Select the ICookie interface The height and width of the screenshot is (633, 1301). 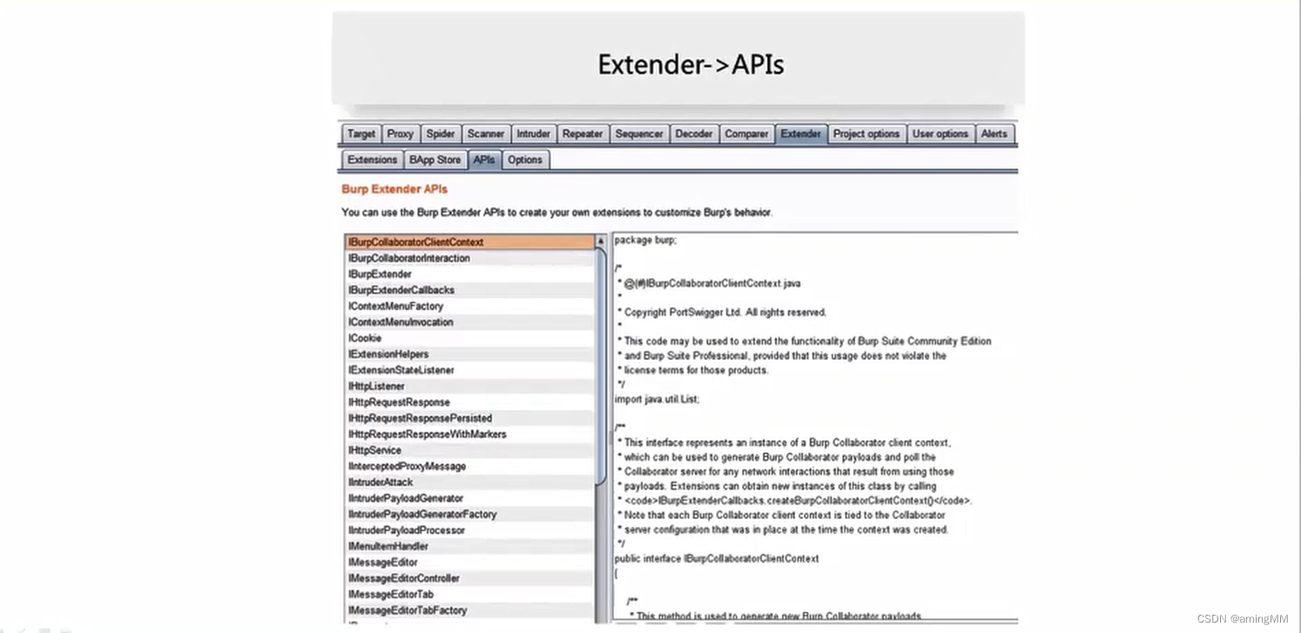(x=469, y=338)
